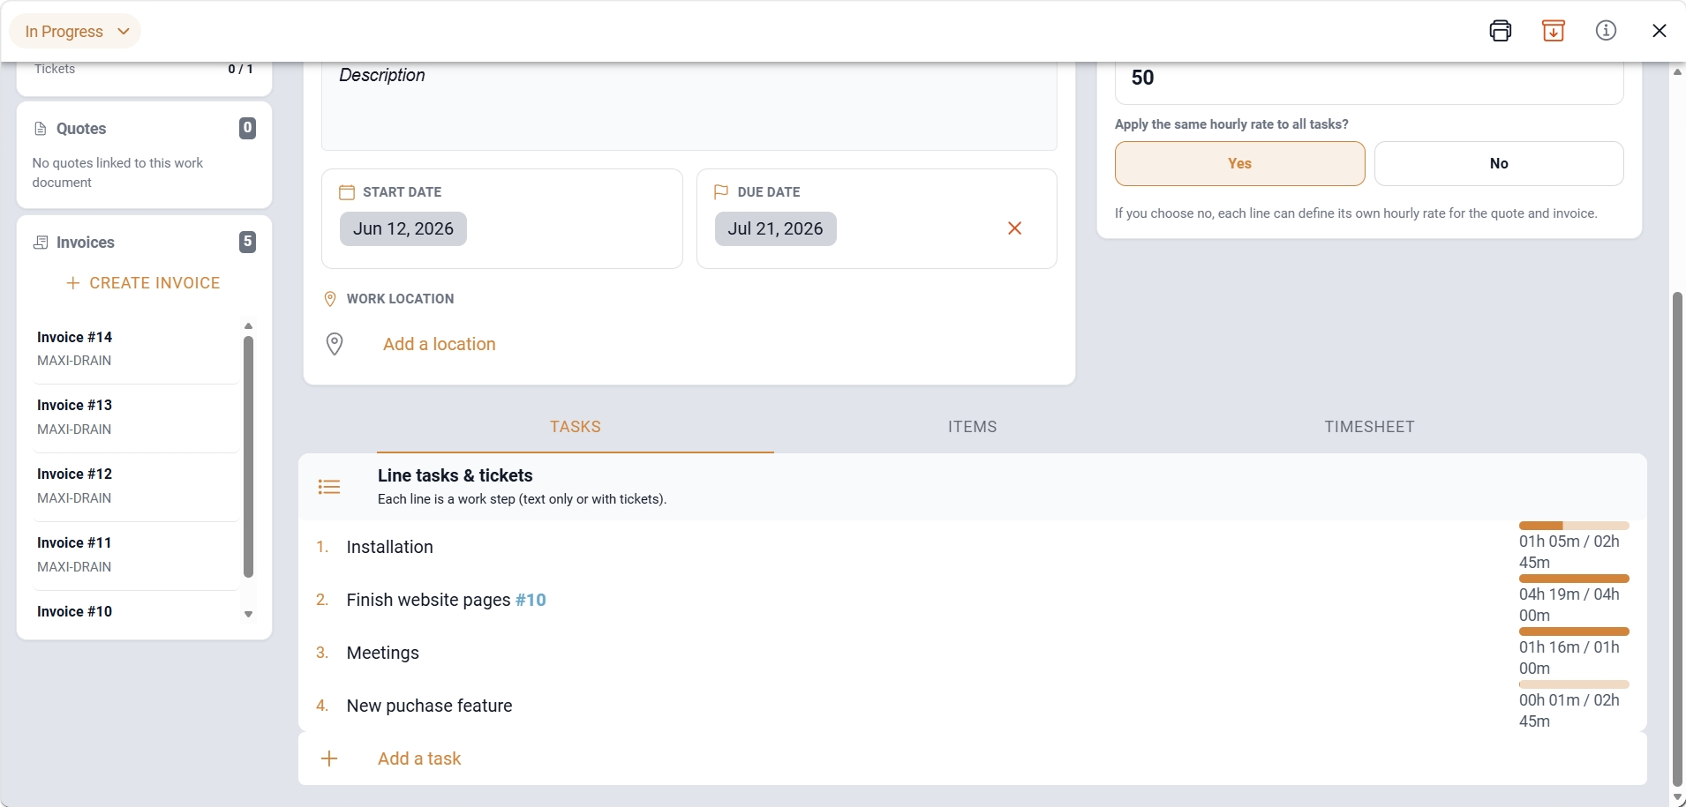Click the 01h 16m / 01h 00m time text
1686x807 pixels.
coord(1569,658)
